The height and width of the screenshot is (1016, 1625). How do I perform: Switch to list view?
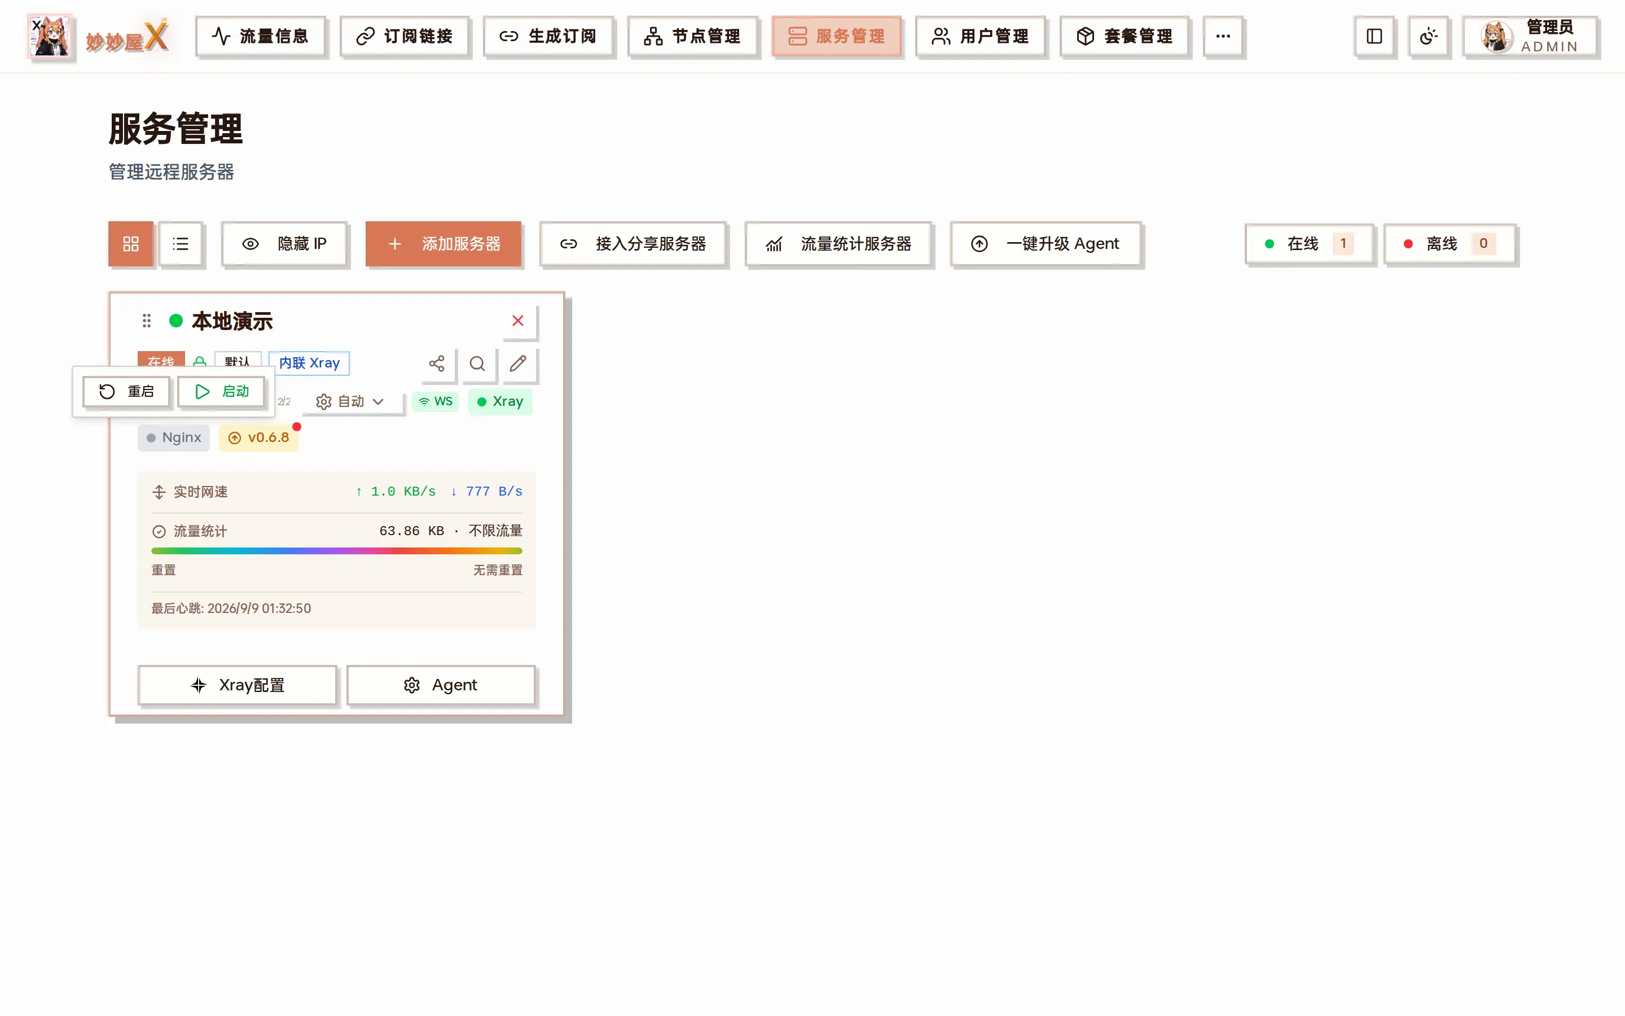181,244
